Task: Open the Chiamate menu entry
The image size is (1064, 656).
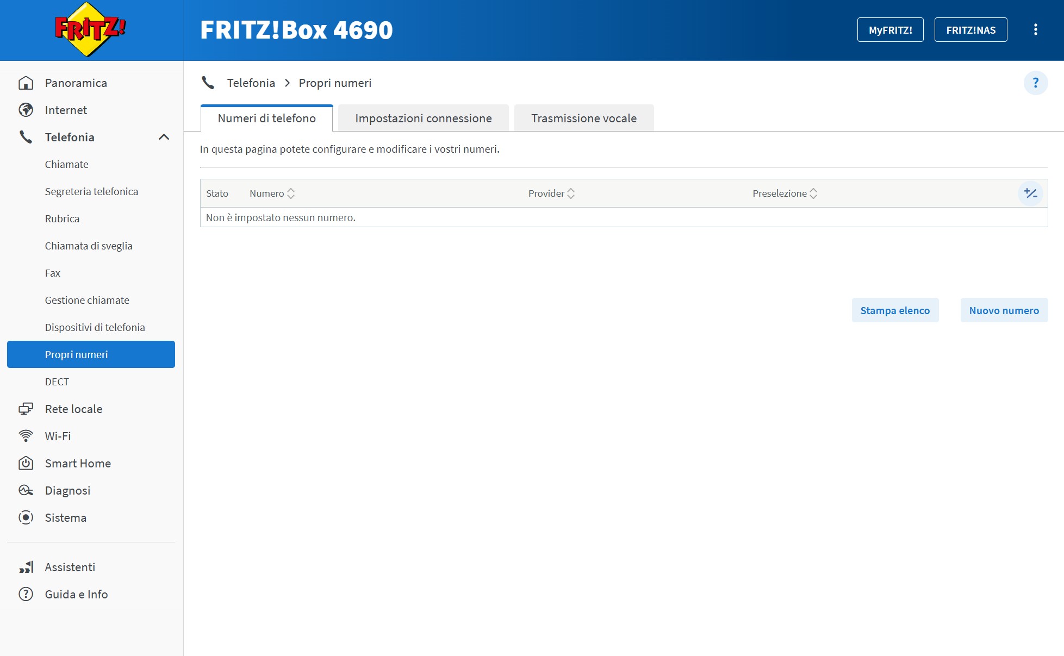Action: [67, 164]
